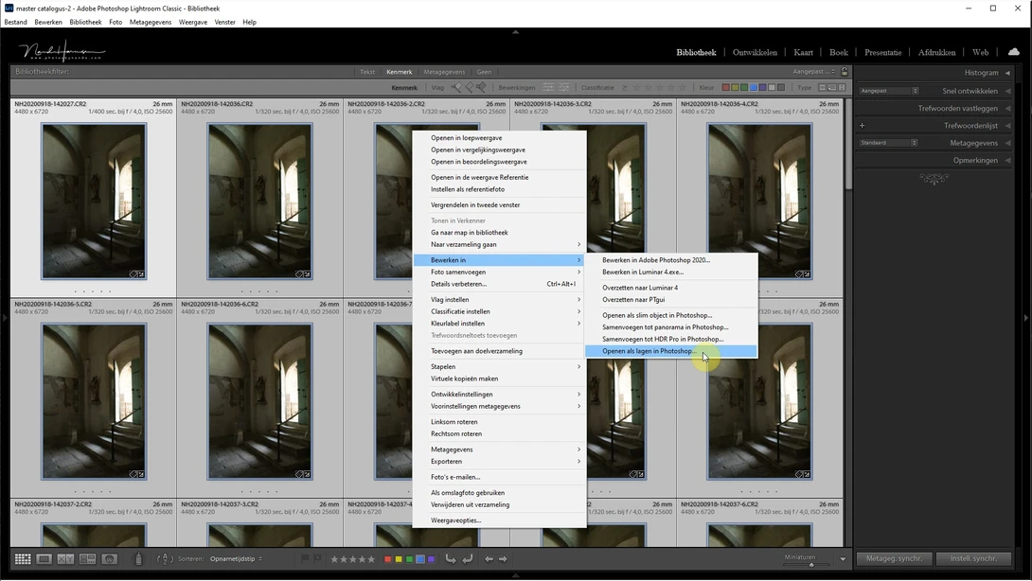Image resolution: width=1032 pixels, height=581 pixels.
Task: Filter by edited photos icon
Action: pyautogui.click(x=548, y=87)
